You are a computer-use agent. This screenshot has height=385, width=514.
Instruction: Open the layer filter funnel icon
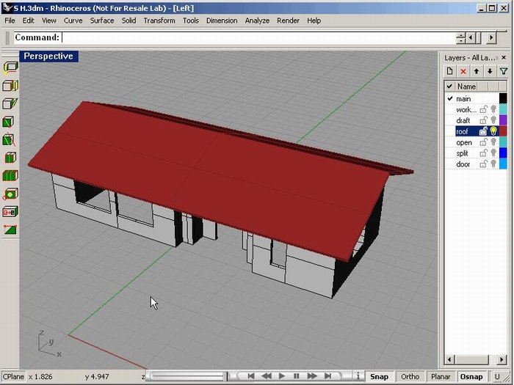click(x=503, y=71)
